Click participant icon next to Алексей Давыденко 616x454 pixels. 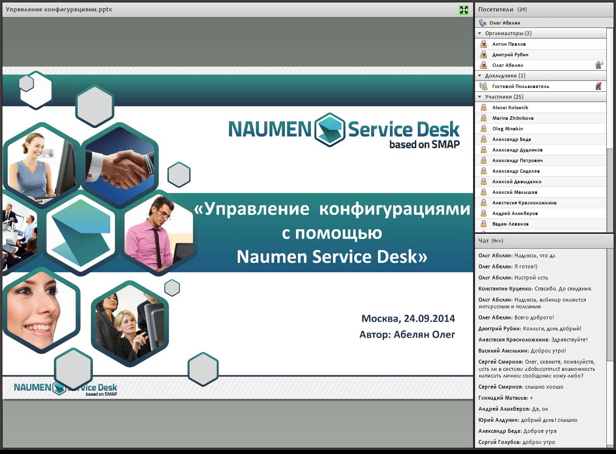click(x=484, y=181)
